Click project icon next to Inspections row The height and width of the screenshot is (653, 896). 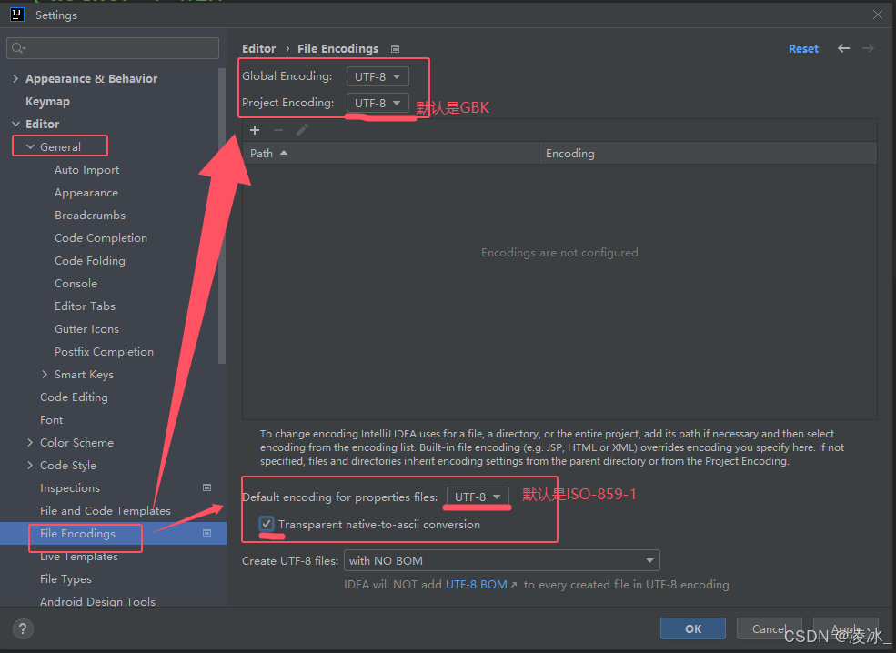point(206,487)
